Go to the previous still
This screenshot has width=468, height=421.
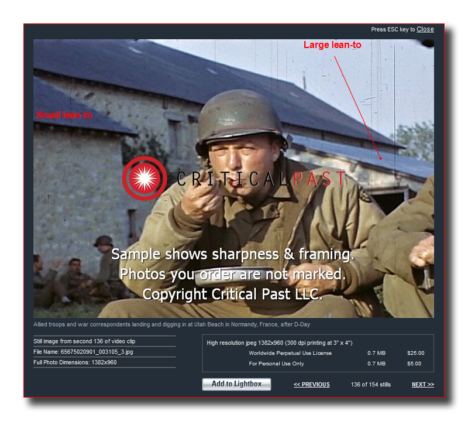(x=311, y=385)
